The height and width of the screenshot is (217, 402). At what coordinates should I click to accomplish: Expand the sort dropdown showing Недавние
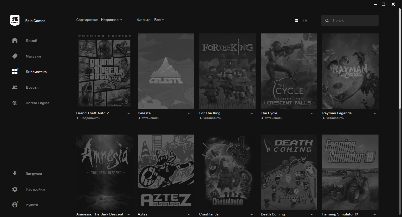111,20
